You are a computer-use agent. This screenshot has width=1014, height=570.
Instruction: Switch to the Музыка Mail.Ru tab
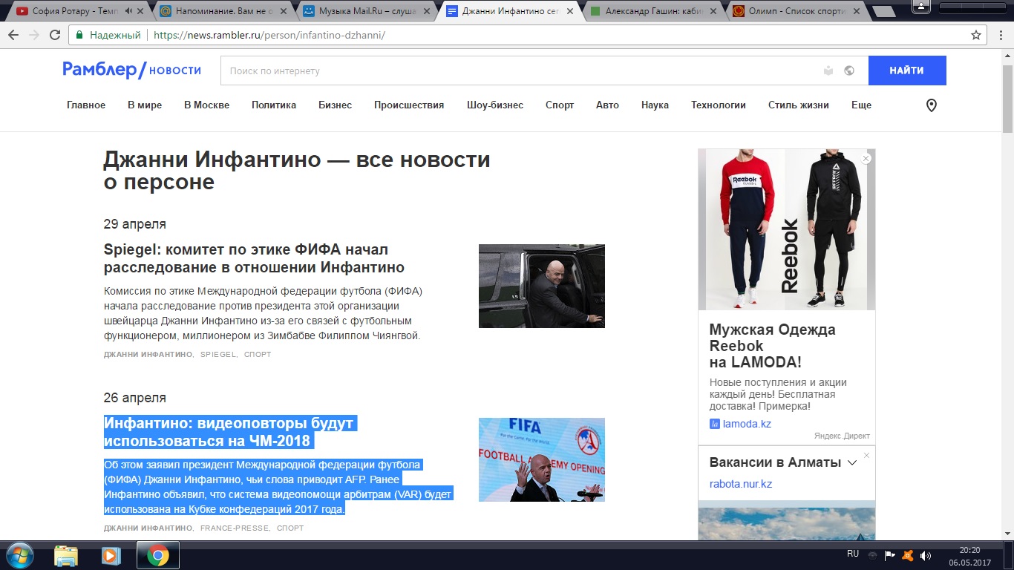pos(362,11)
